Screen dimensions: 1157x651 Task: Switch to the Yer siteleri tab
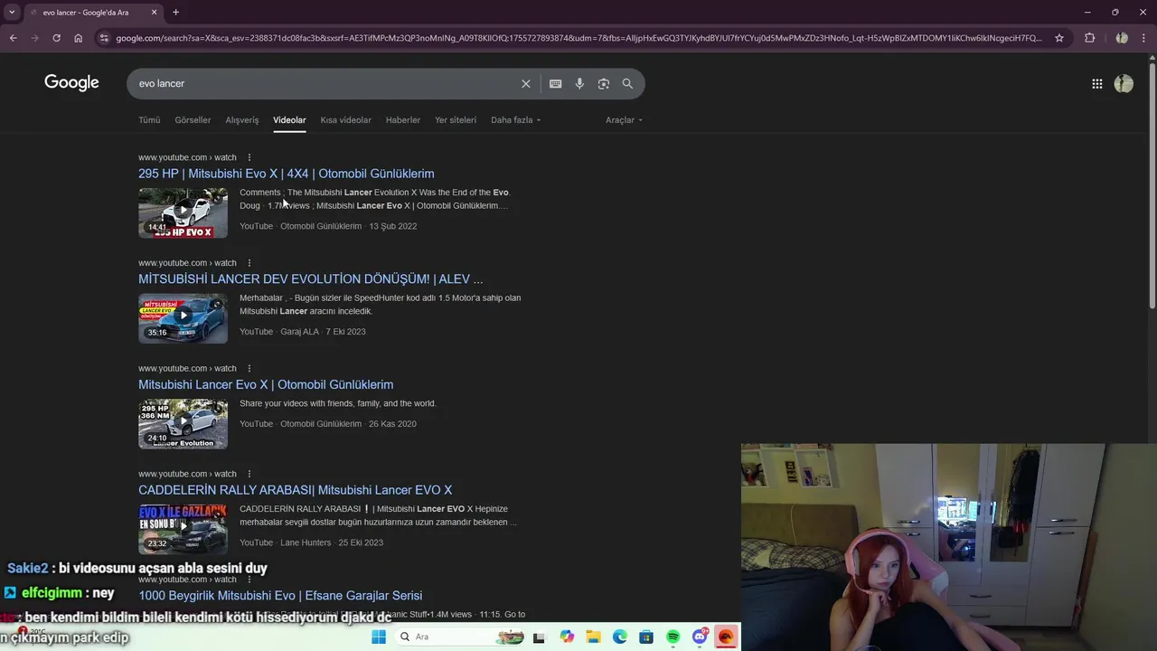[x=456, y=119]
